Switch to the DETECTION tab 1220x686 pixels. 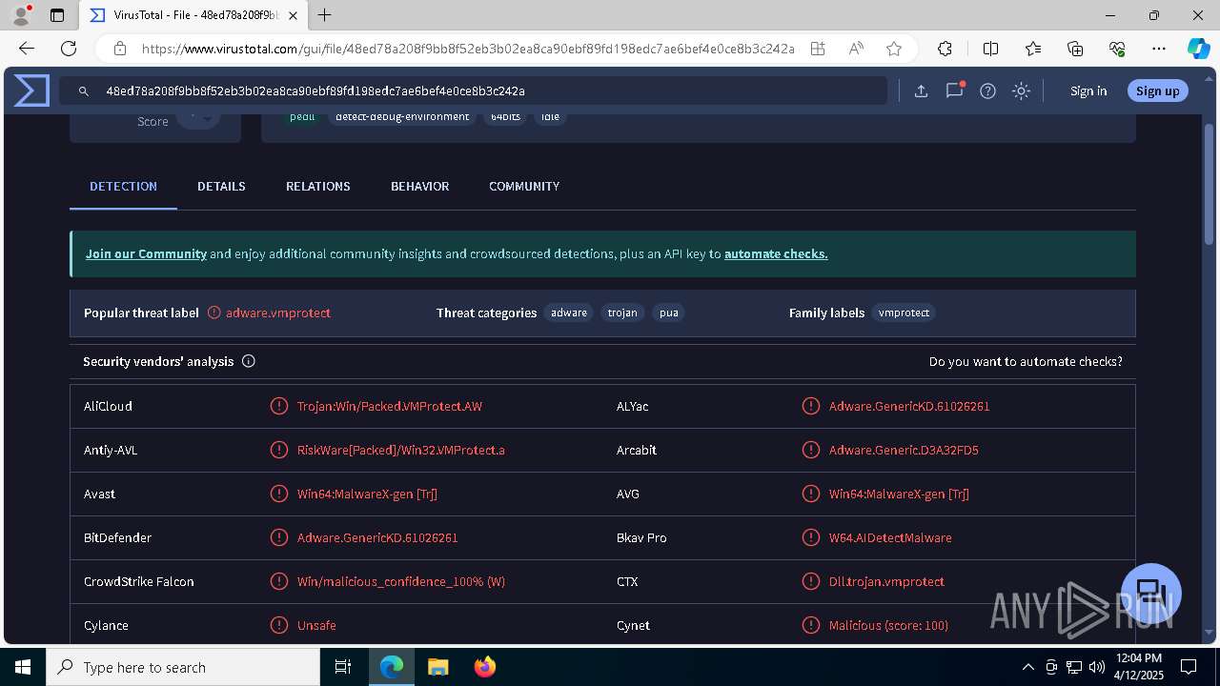coord(123,187)
